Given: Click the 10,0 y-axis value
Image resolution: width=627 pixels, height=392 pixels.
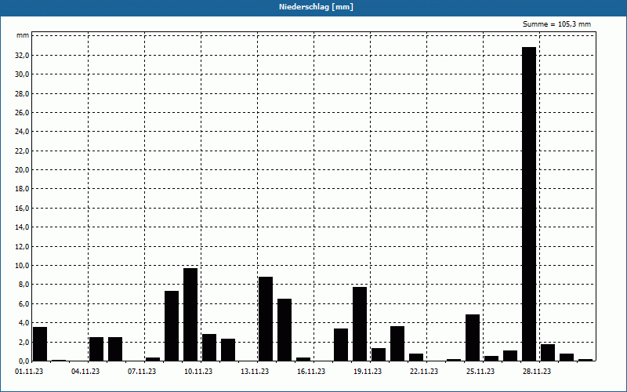Looking at the screenshot, I should pyautogui.click(x=22, y=266).
